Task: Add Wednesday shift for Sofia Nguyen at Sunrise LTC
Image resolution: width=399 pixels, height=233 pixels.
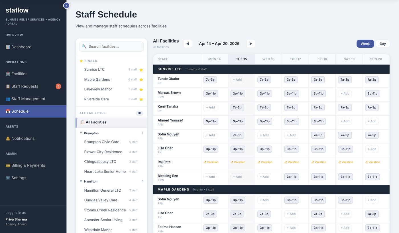Action: tap(264, 135)
